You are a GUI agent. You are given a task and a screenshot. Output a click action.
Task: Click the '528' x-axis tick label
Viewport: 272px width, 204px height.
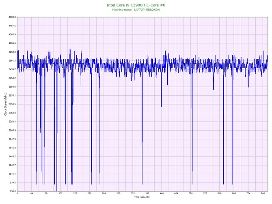190,193
